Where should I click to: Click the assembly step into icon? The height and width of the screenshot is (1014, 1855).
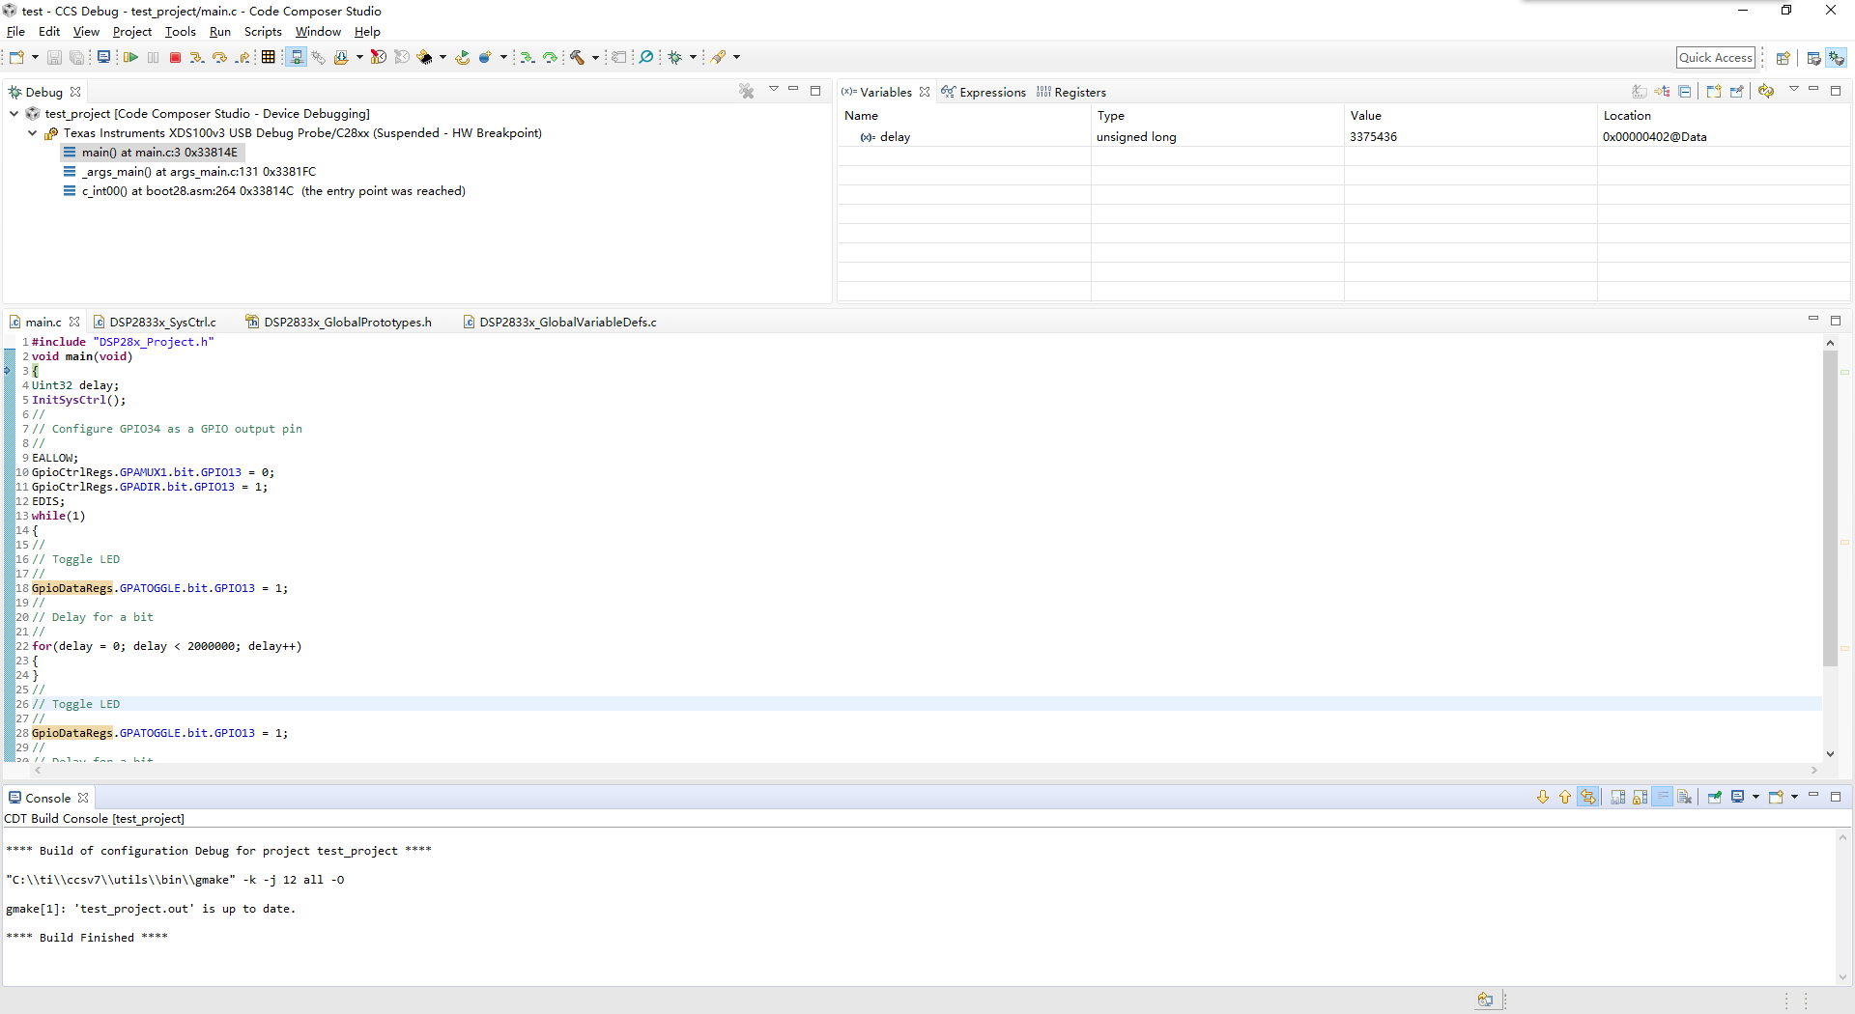[x=527, y=58]
